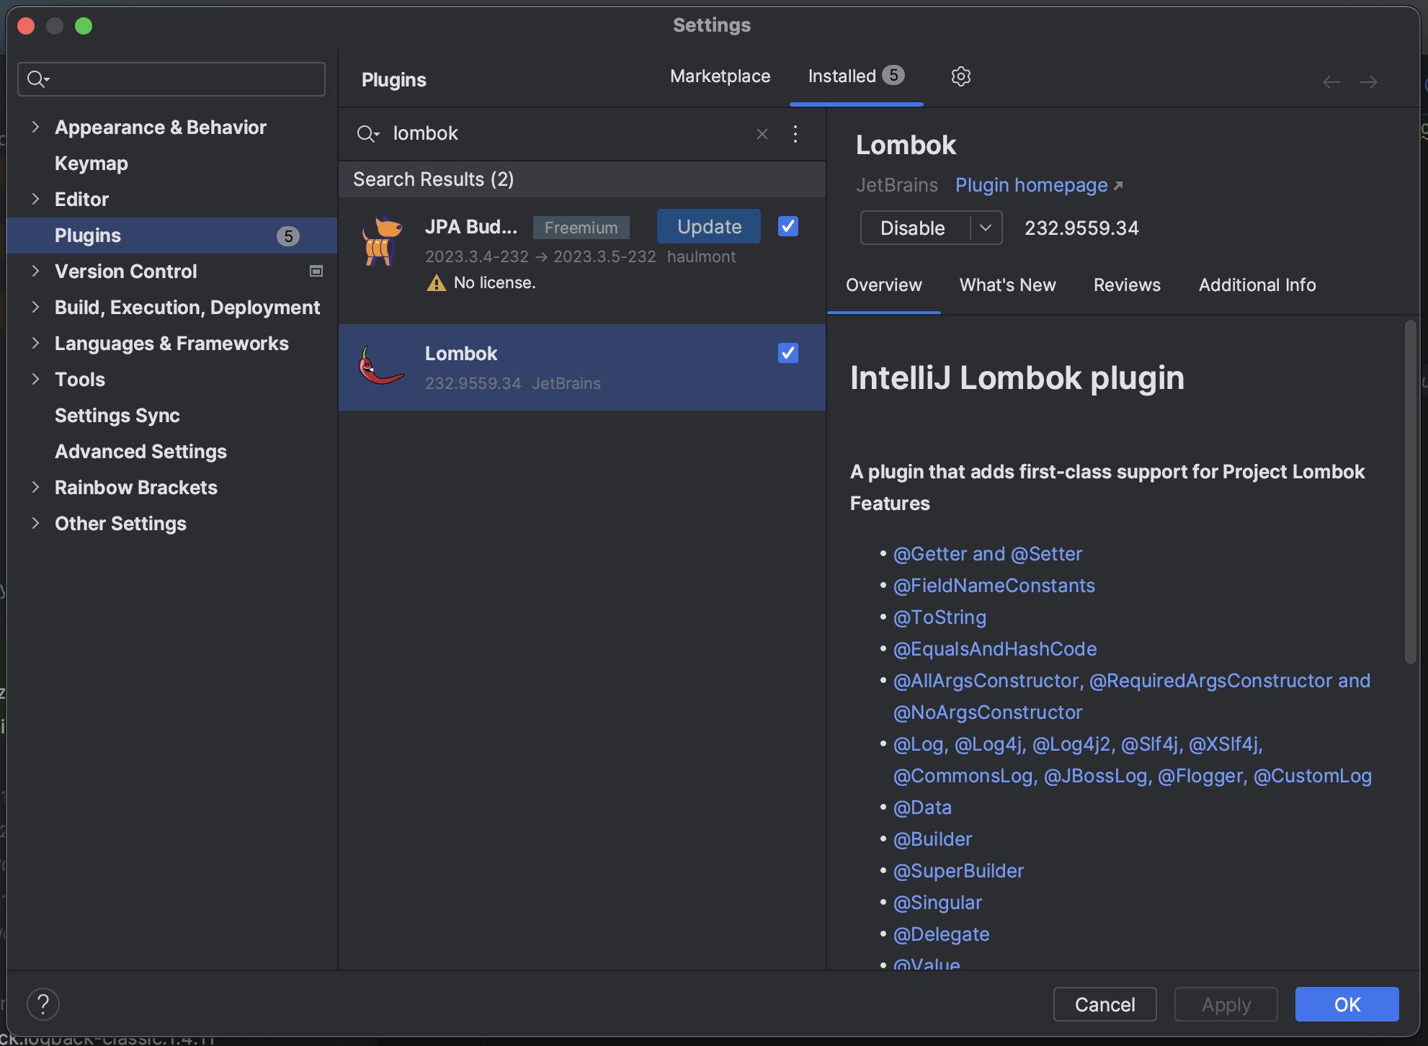Expand Other Settings section
Image resolution: width=1428 pixels, height=1046 pixels.
[35, 524]
